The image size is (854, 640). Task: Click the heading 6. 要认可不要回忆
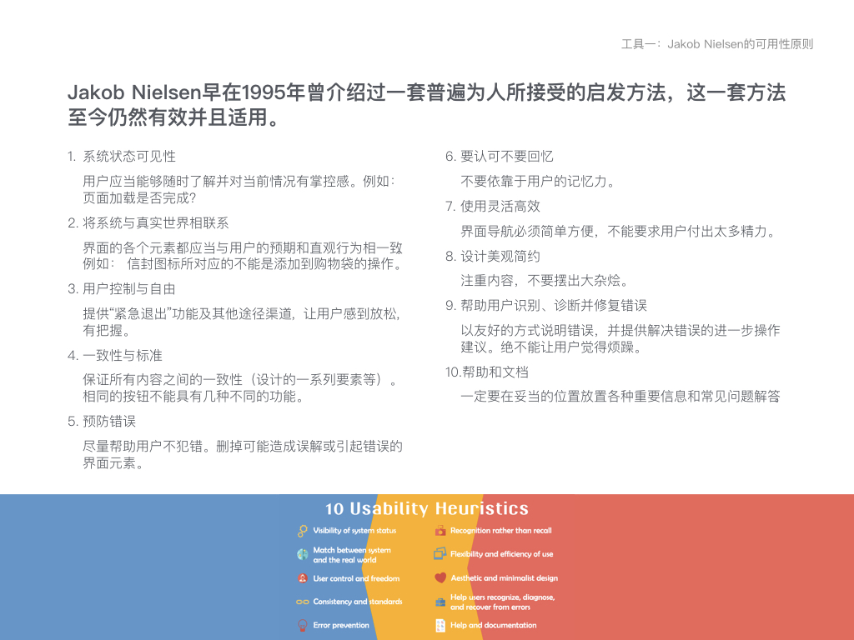click(500, 157)
